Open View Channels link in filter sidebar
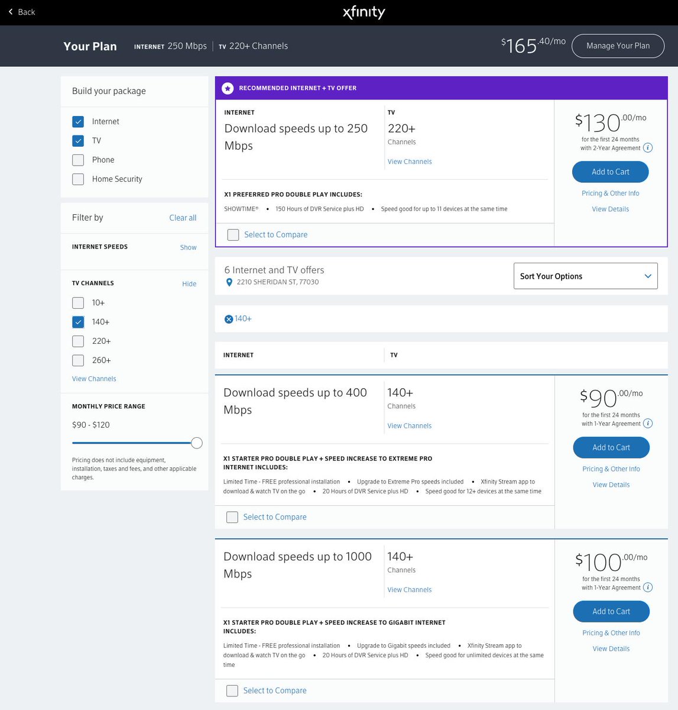This screenshot has width=678, height=710. point(94,379)
